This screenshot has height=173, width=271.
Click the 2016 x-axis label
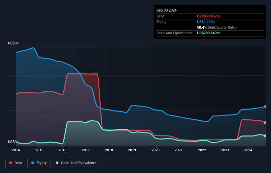(x=62, y=150)
